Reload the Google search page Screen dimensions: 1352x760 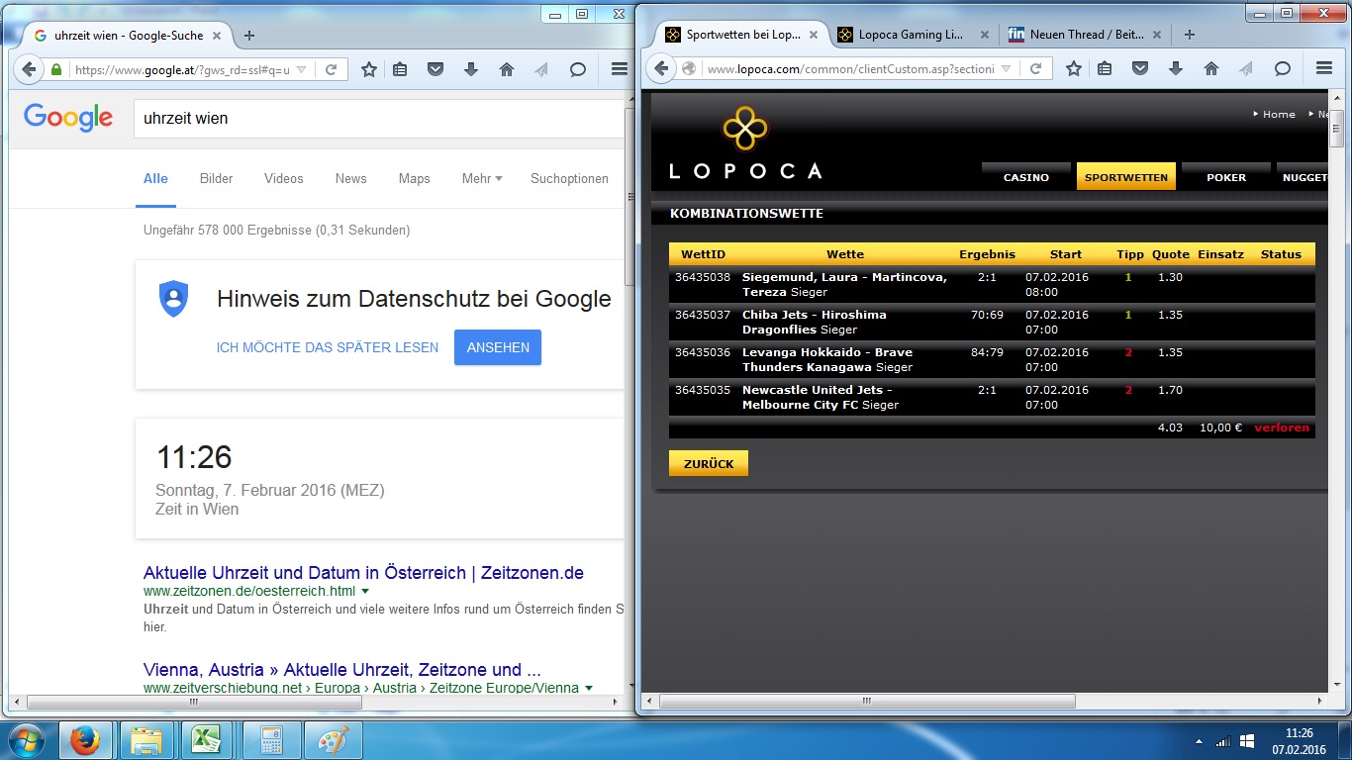331,69
